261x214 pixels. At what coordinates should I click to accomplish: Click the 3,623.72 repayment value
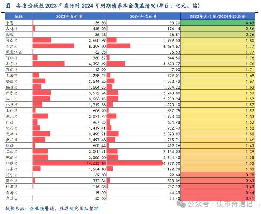point(171,64)
